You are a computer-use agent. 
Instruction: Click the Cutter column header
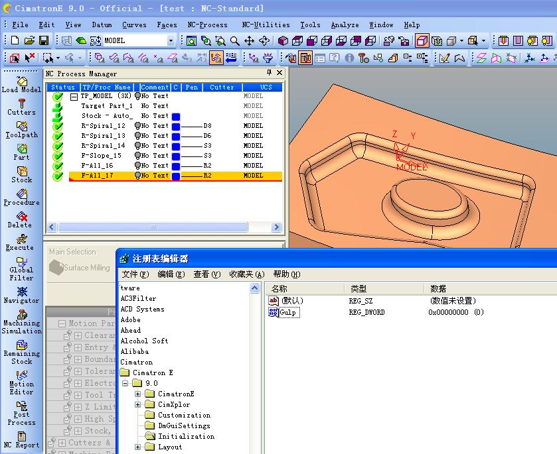(x=222, y=87)
